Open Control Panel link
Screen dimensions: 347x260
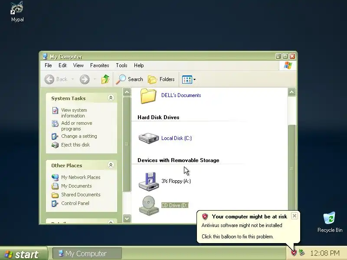[x=75, y=203]
